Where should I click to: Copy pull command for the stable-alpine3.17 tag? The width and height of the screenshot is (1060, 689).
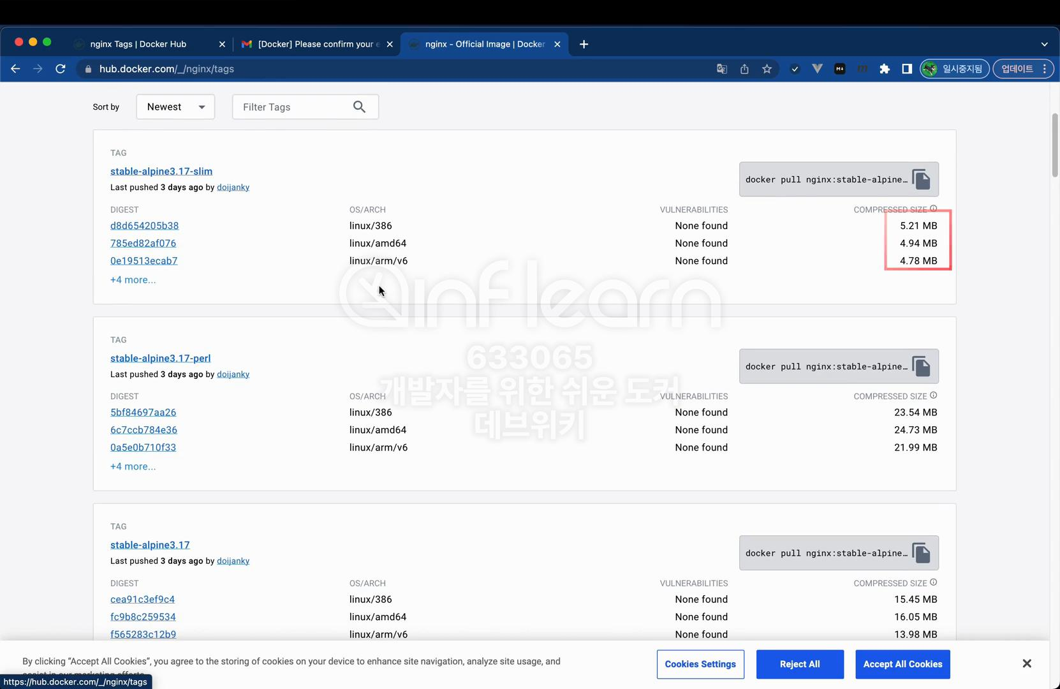click(921, 553)
